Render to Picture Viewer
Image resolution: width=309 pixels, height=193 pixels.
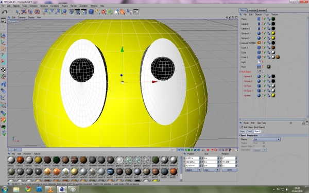click(77, 12)
